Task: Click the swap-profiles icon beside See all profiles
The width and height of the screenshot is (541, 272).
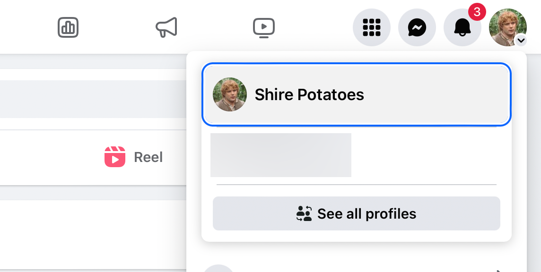Action: coord(304,214)
